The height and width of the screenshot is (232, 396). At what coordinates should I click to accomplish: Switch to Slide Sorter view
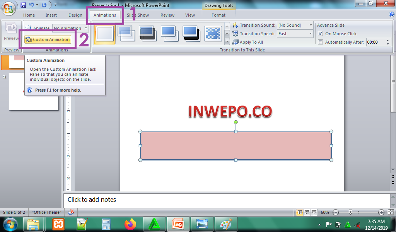point(307,212)
